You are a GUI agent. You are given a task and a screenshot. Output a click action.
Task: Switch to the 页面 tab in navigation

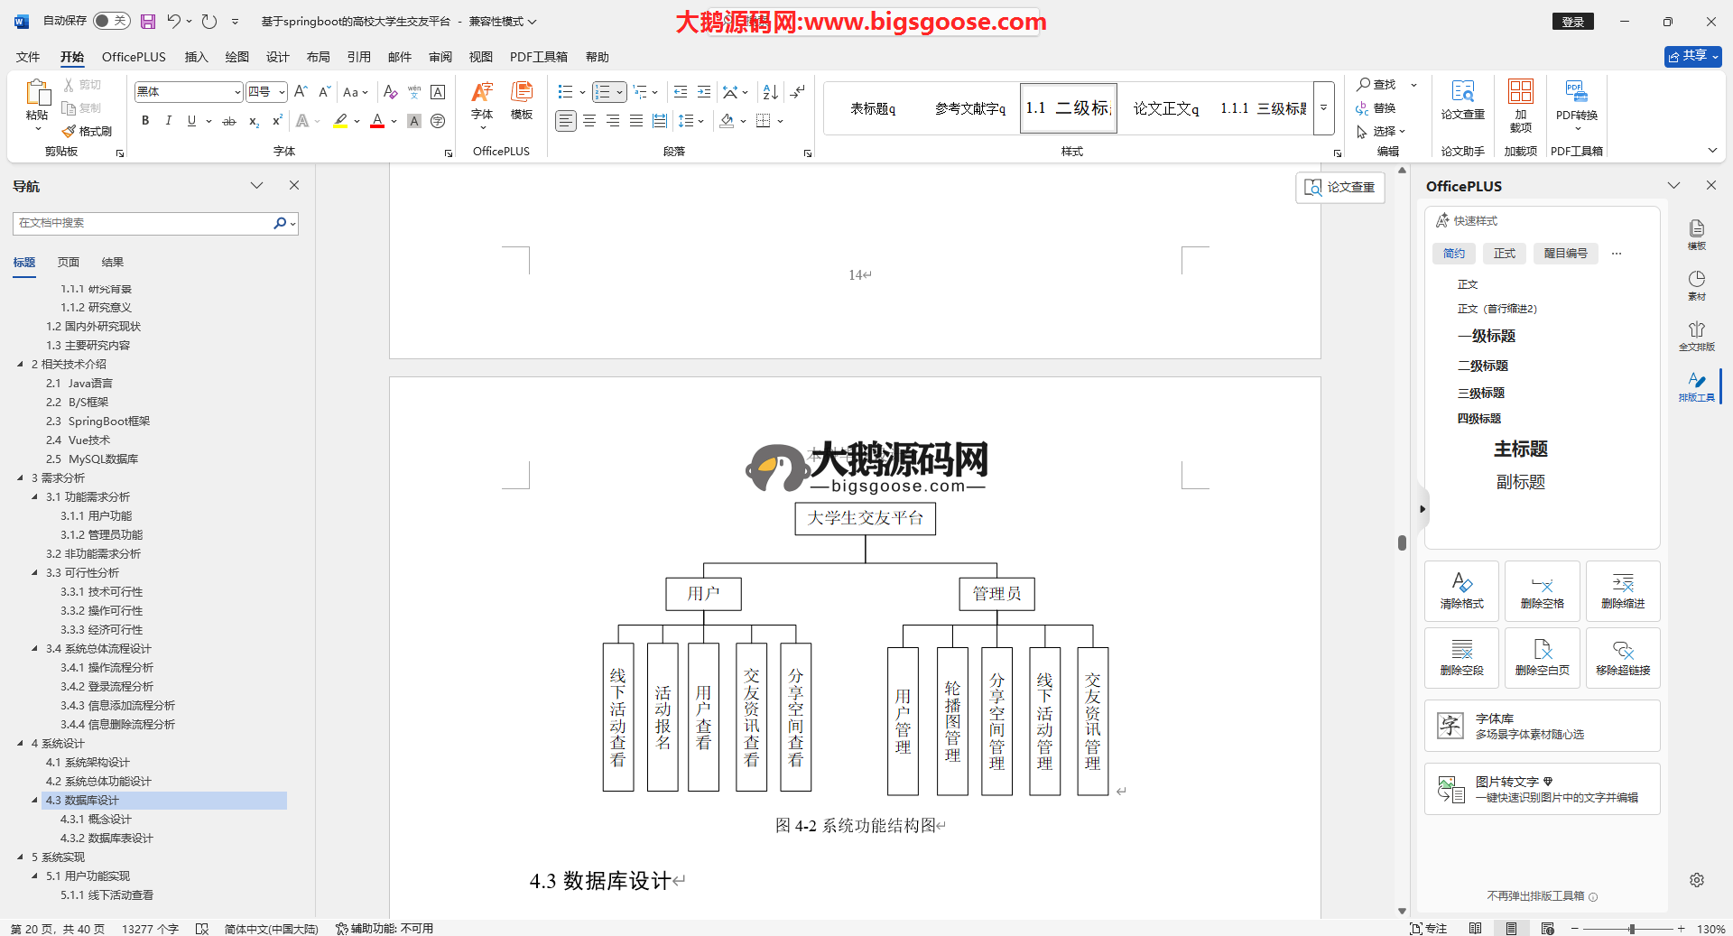(69, 263)
